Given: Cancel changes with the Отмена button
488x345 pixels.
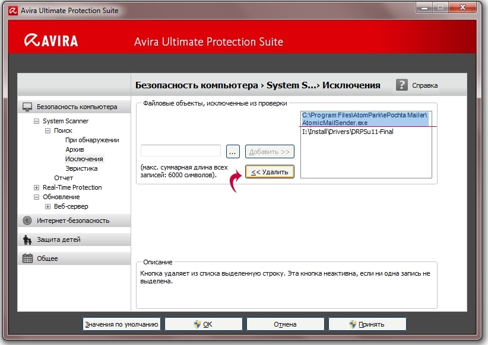Looking at the screenshot, I should [285, 324].
